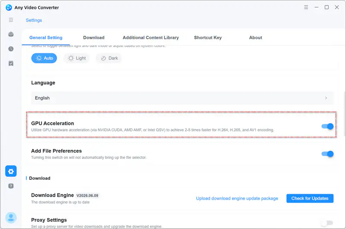The image size is (346, 229).
Task: Turn off the GPU Acceleration switch
Action: [x=327, y=126]
